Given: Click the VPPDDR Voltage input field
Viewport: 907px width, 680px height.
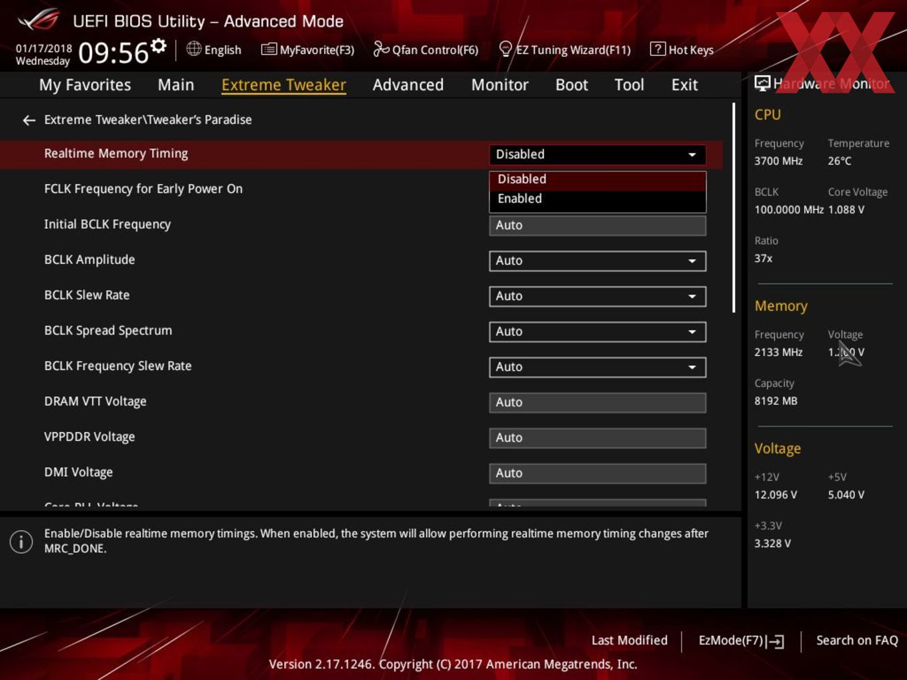Looking at the screenshot, I should tap(598, 437).
